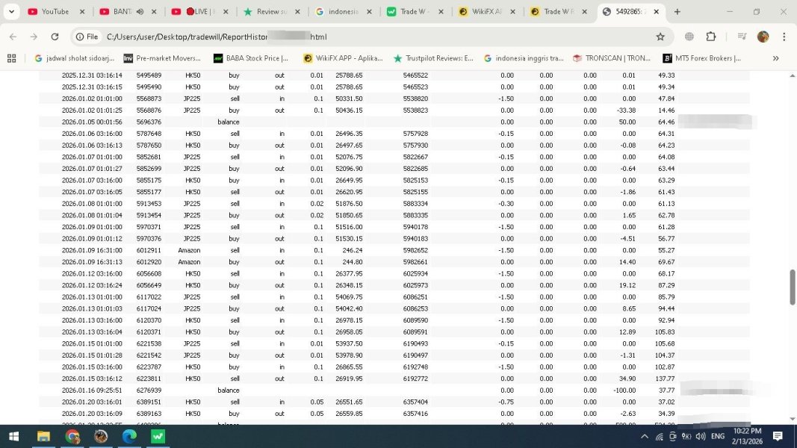Switch to the YouTube tab
The width and height of the screenshot is (797, 448).
[x=52, y=12]
